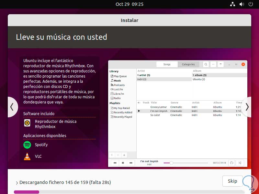Sort tracks by the Time column header
This screenshot has width=259, height=194.
tap(239, 102)
